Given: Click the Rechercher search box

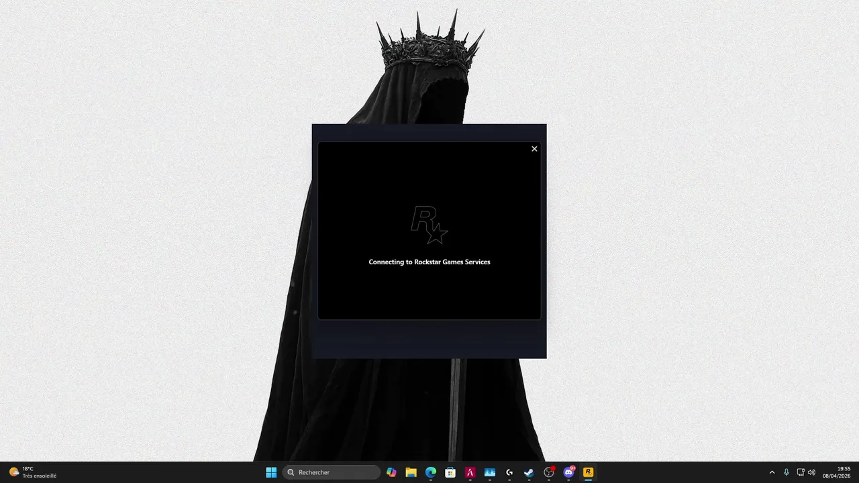Looking at the screenshot, I should tap(332, 472).
